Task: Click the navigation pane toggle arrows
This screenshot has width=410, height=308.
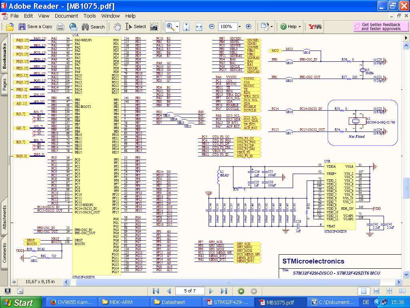Action: (14, 282)
